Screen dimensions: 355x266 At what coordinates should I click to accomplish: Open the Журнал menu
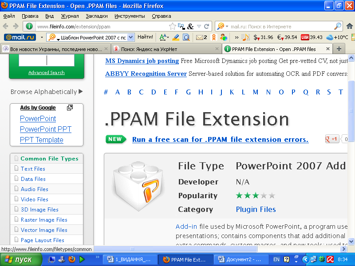pyautogui.click(x=70, y=16)
